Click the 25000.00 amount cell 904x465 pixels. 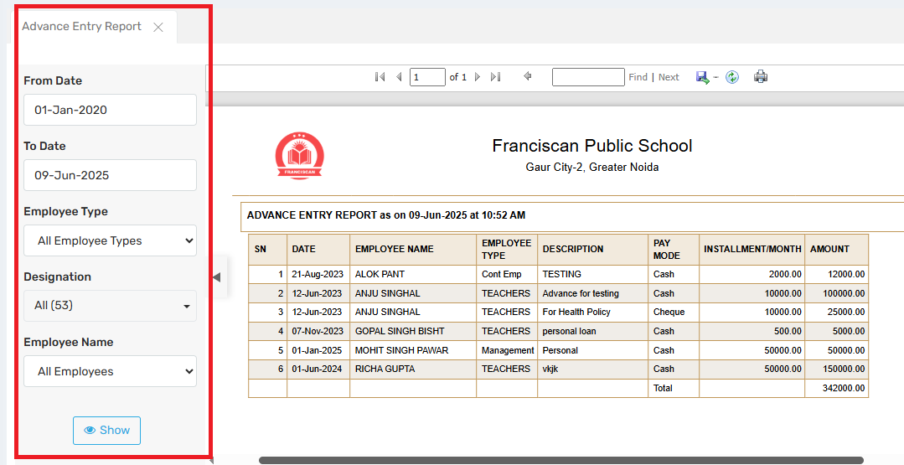tap(836, 312)
